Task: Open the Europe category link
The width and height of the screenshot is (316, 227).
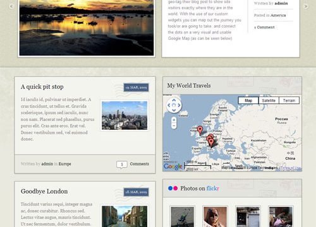Action: point(64,164)
